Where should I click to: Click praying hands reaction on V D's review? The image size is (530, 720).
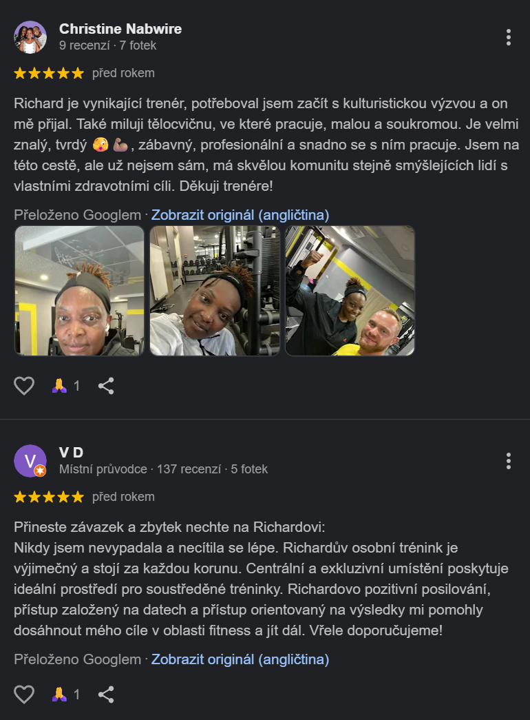click(66, 695)
